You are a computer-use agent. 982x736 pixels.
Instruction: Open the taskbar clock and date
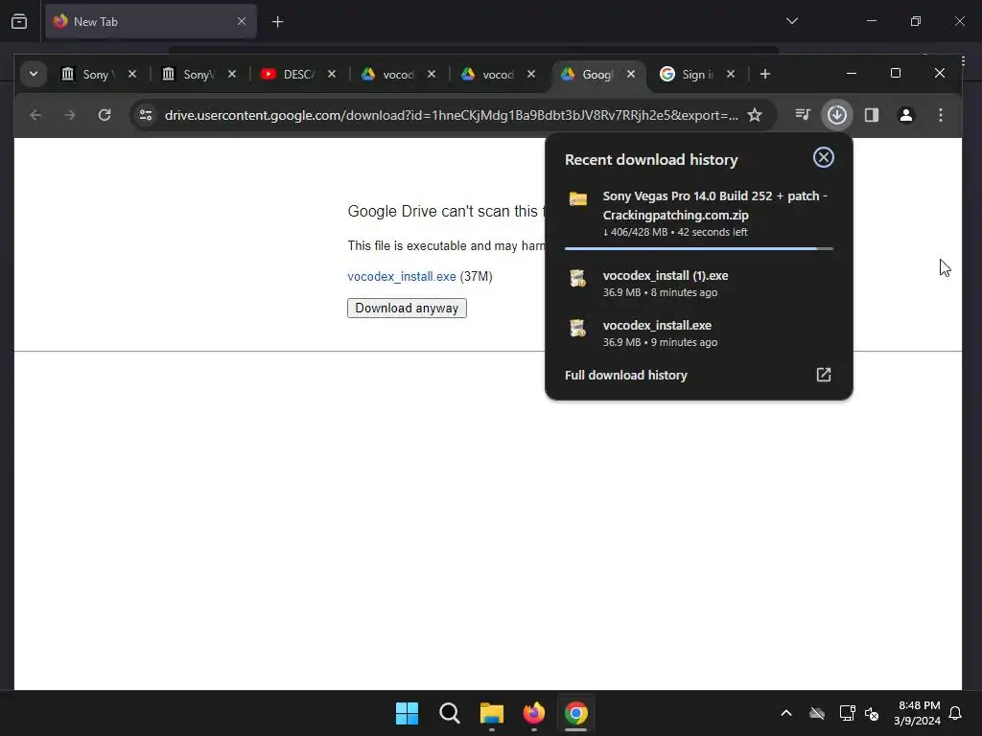coord(918,713)
